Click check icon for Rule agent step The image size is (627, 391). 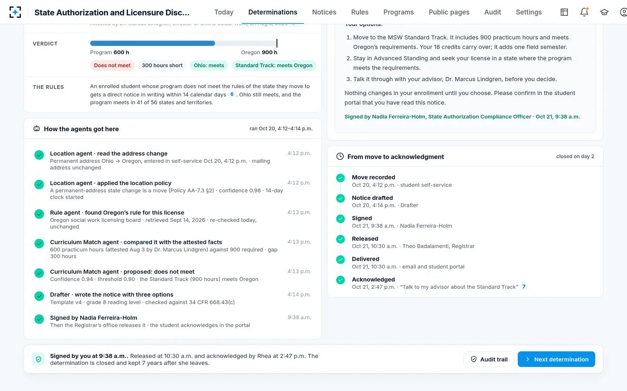pos(39,214)
